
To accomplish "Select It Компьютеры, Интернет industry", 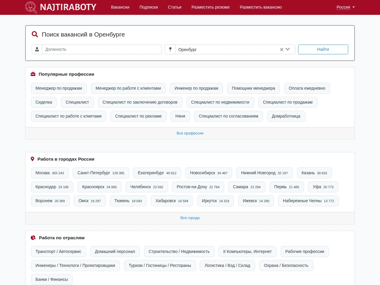I will pyautogui.click(x=247, y=251).
